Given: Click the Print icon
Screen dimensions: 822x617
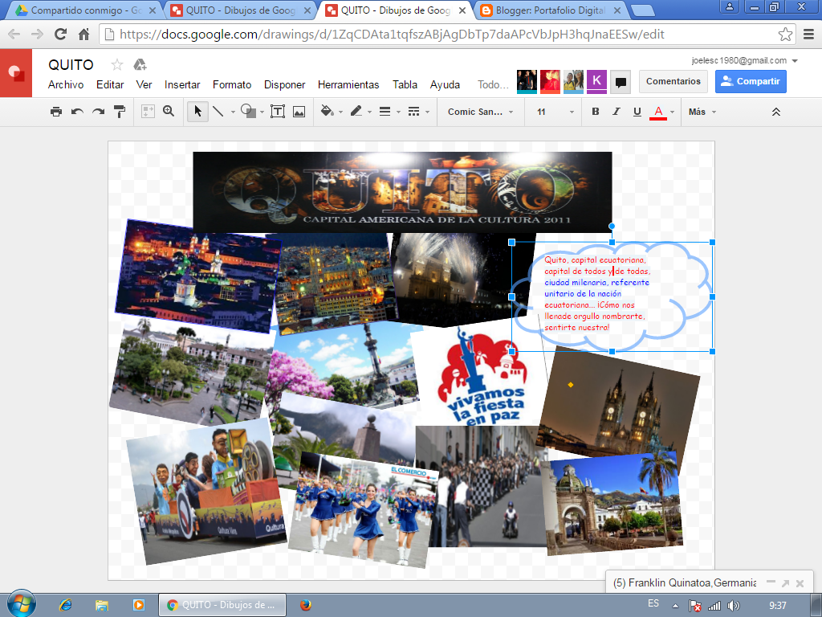Looking at the screenshot, I should coord(56,112).
